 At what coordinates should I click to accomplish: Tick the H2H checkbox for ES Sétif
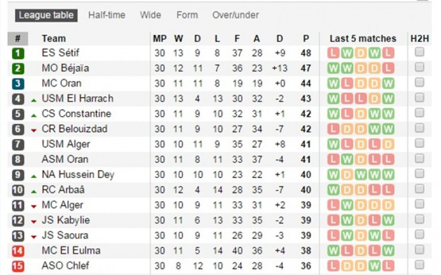419,52
